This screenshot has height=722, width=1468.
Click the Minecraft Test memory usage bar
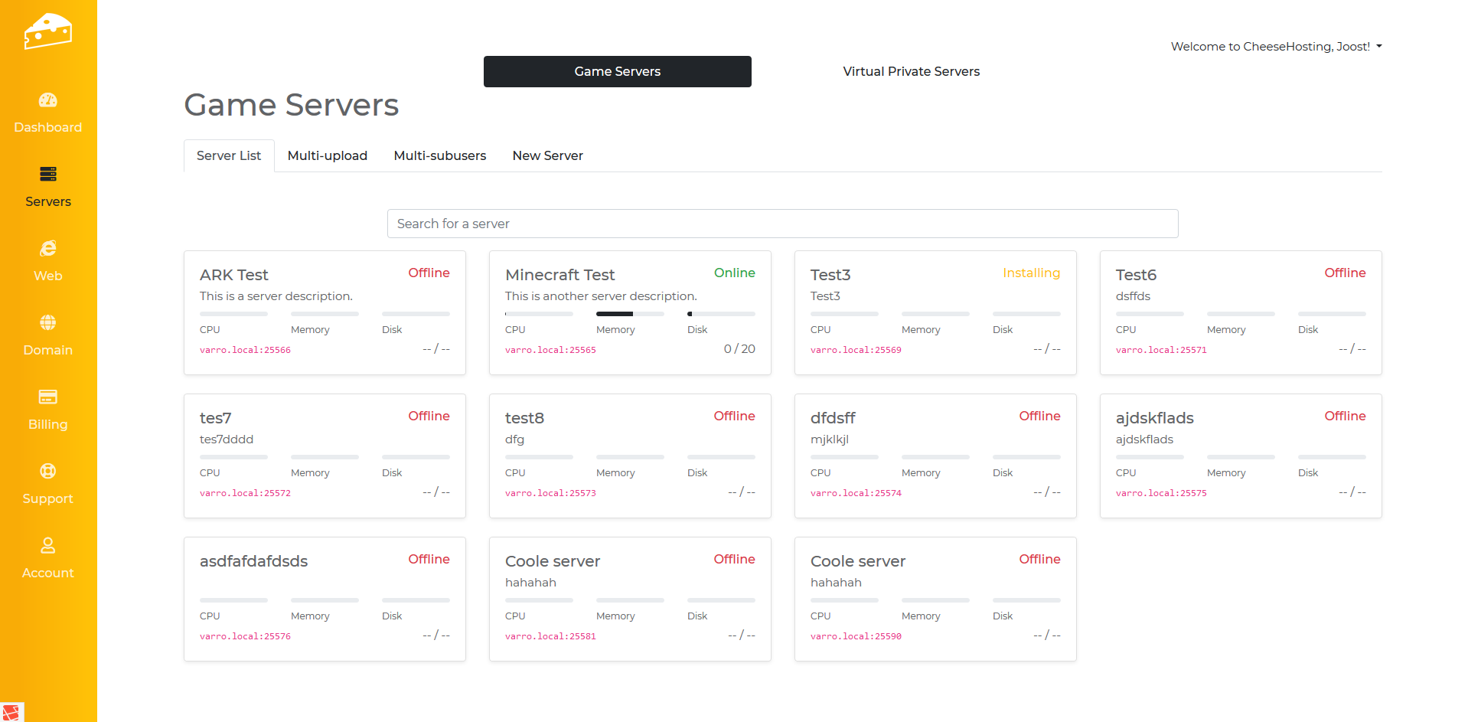click(x=630, y=314)
